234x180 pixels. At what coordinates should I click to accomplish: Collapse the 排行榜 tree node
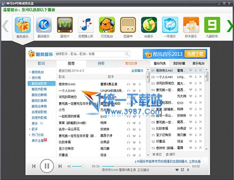click(29, 78)
